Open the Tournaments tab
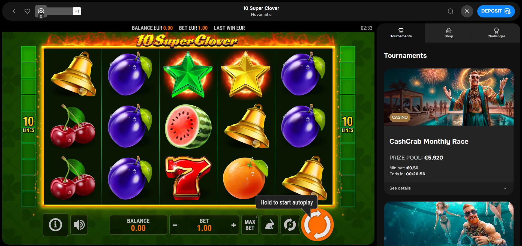This screenshot has height=246, width=522. coord(401,33)
